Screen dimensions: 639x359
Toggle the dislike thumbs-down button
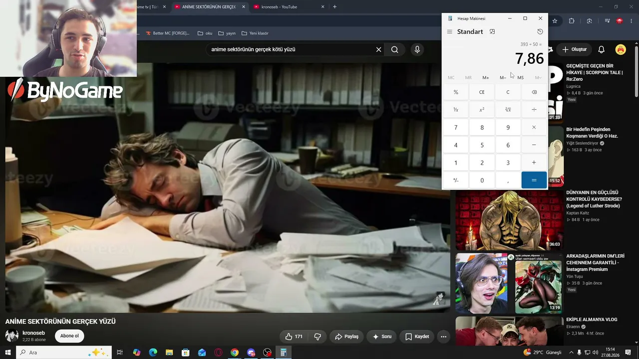point(318,337)
